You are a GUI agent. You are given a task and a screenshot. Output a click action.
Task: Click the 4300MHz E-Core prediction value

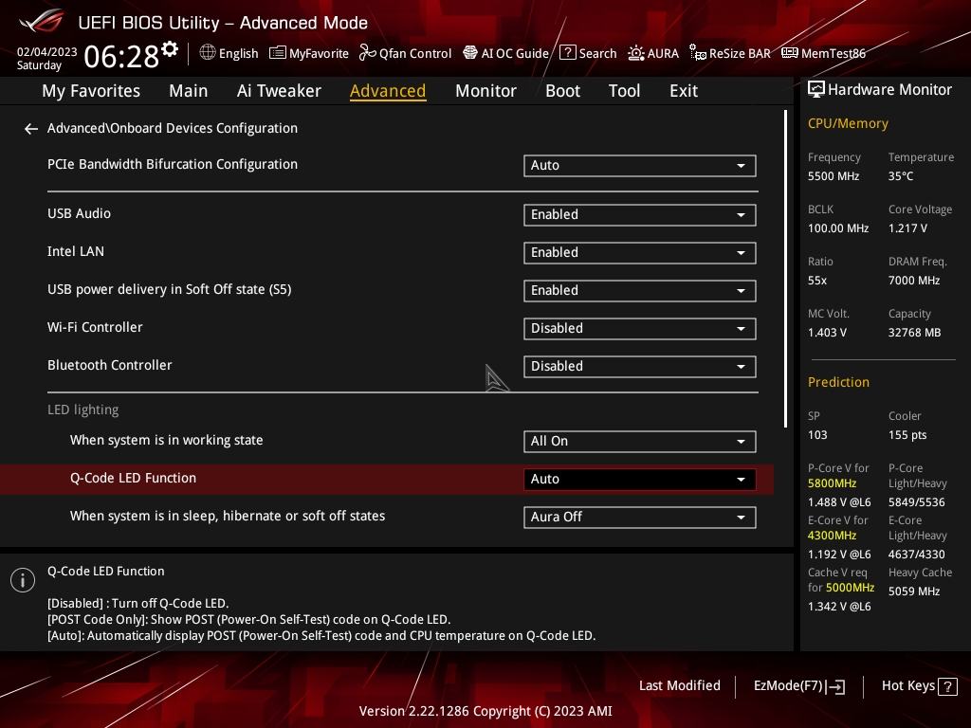832,536
